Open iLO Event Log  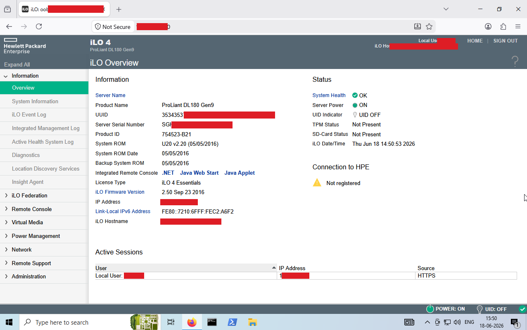click(x=29, y=115)
